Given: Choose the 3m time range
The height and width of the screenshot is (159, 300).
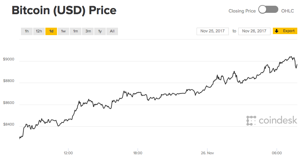Looking at the screenshot, I should (x=88, y=31).
